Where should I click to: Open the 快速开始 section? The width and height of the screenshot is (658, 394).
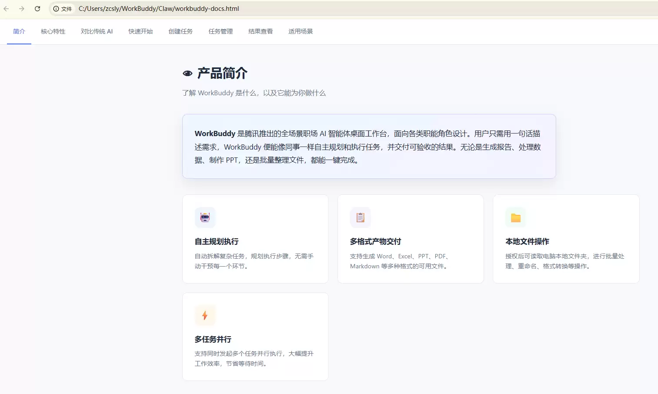[140, 31]
